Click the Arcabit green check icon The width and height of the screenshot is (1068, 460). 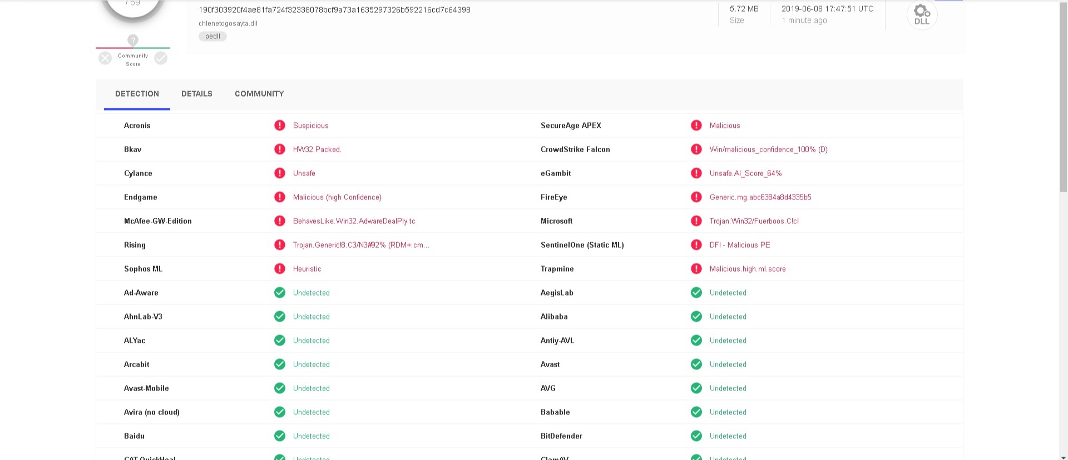click(280, 364)
